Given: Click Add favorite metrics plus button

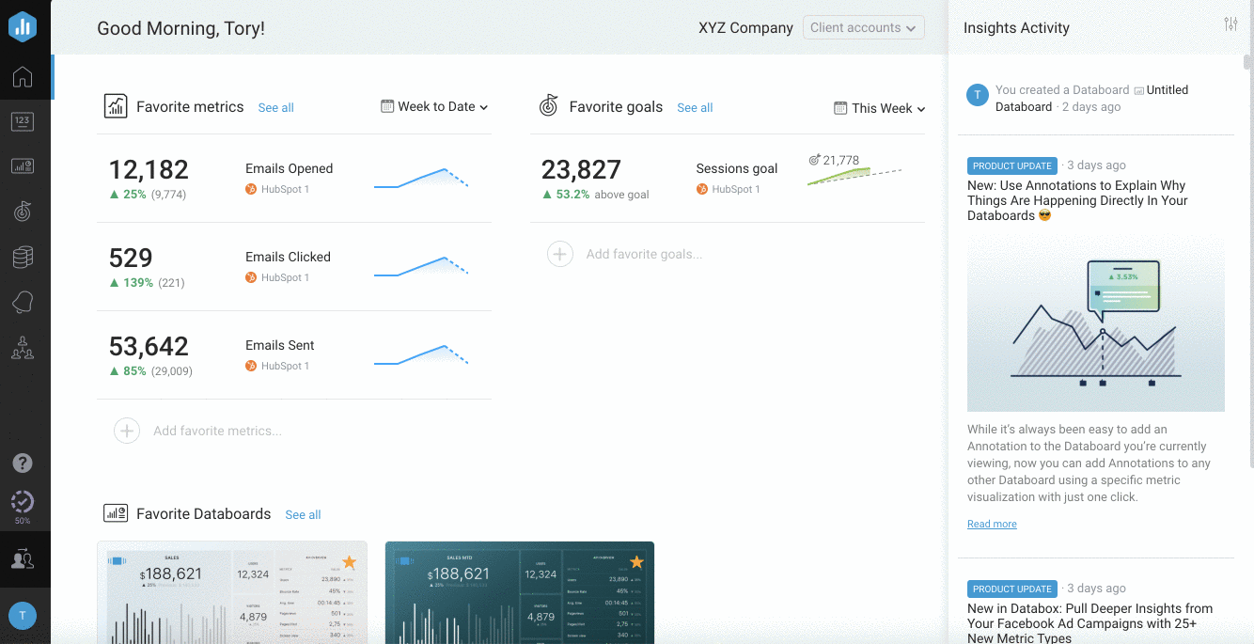Looking at the screenshot, I should [x=127, y=431].
